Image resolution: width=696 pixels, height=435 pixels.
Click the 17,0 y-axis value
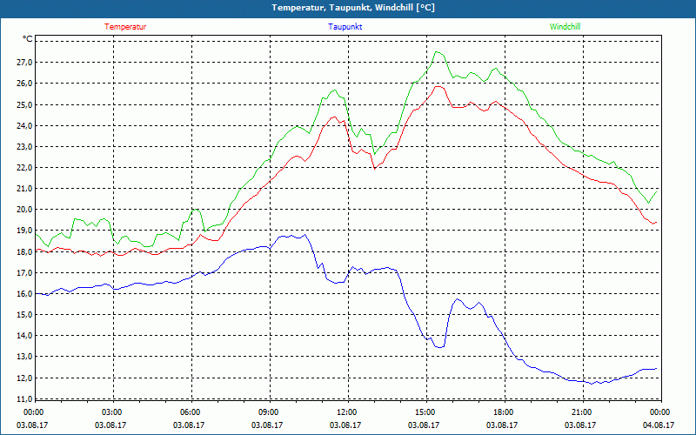pos(24,272)
